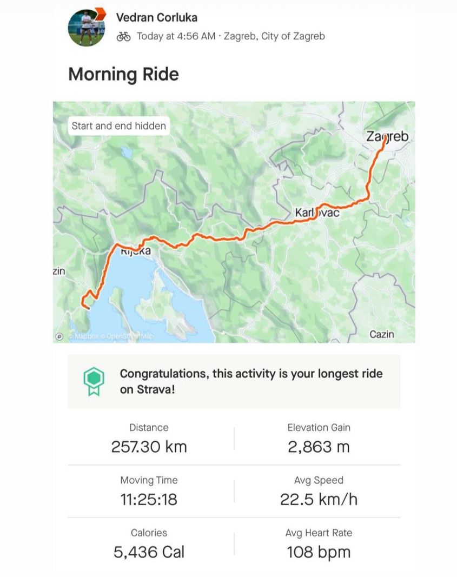The height and width of the screenshot is (577, 457).
Task: Select the Calories 5,436 Cal value
Action: coord(149,552)
